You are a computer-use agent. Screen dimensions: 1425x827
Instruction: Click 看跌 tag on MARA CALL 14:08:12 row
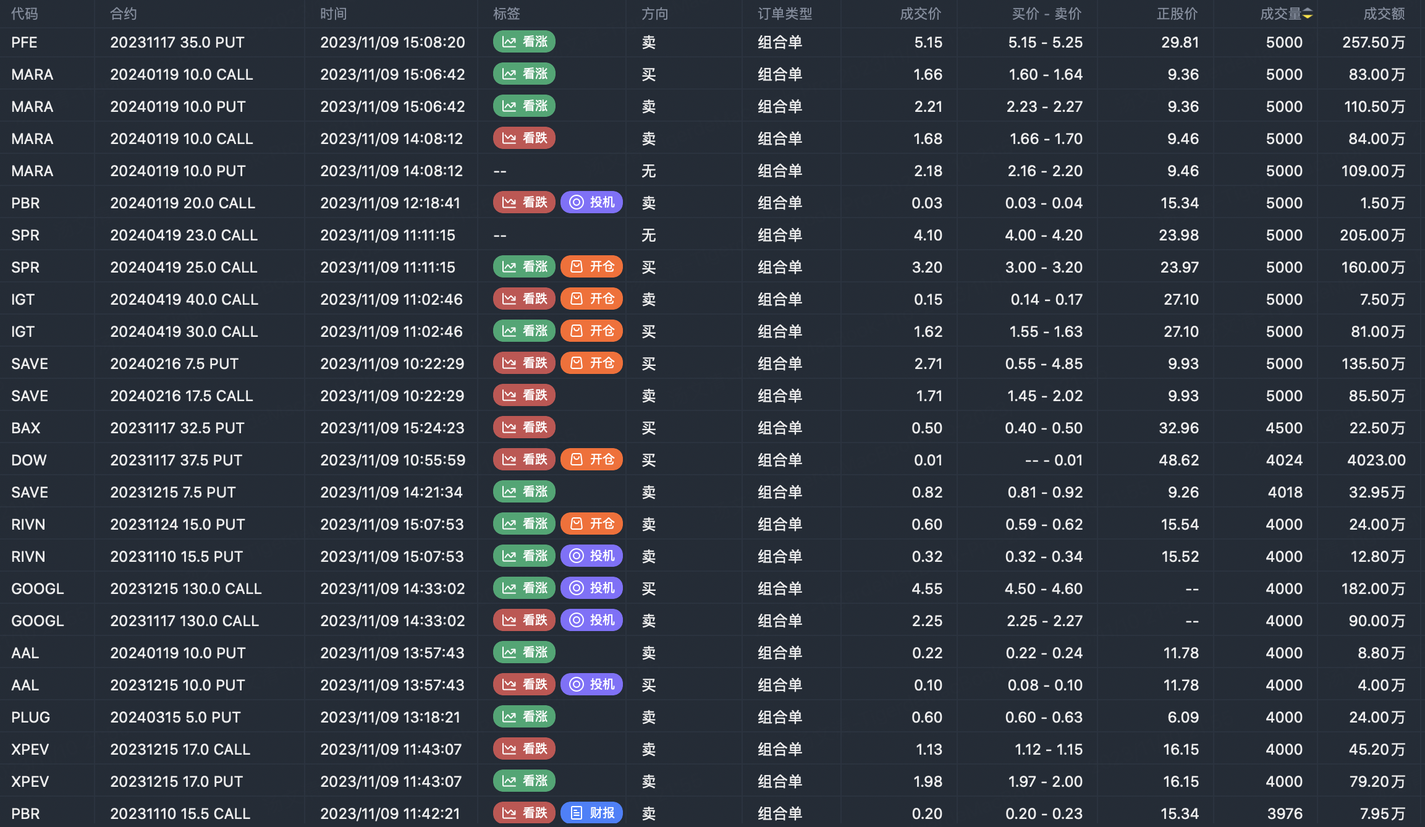(x=524, y=138)
